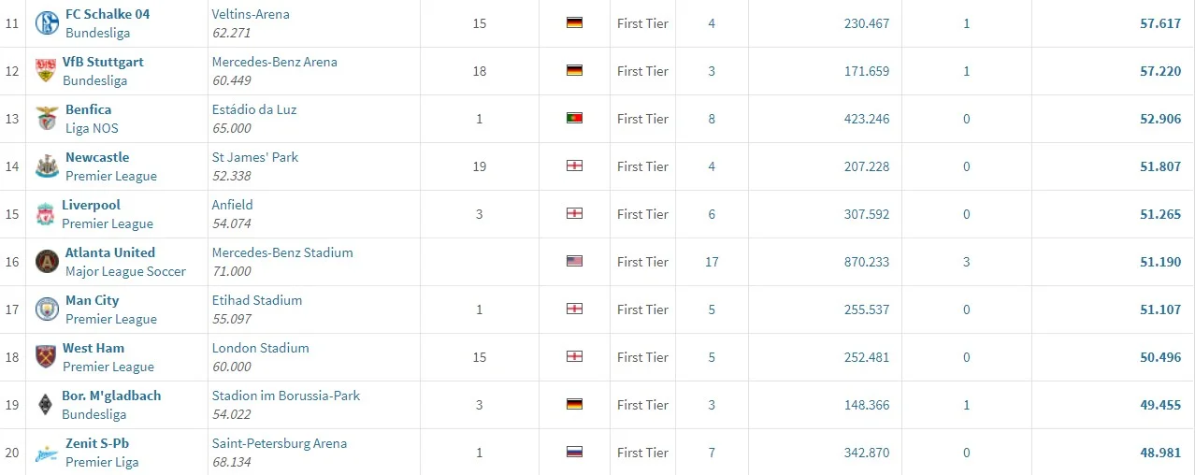Screen dimensions: 1195x475
Task: Click the United States flag icon
Action: tap(575, 262)
